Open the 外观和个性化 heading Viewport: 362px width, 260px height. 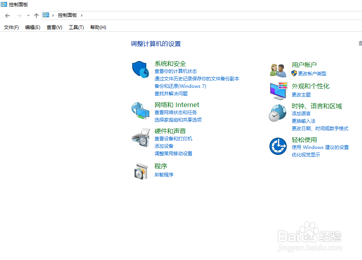311,86
